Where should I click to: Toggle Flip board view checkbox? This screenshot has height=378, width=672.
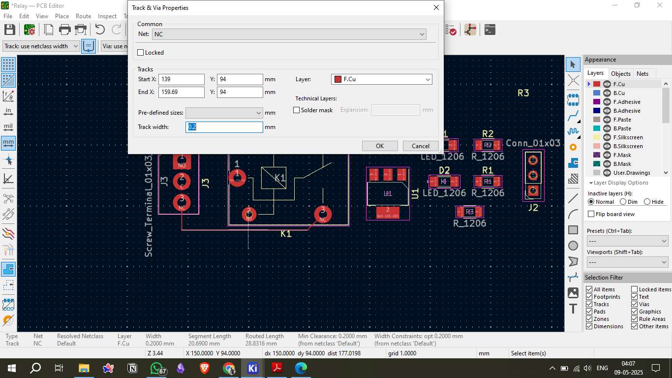click(x=591, y=214)
